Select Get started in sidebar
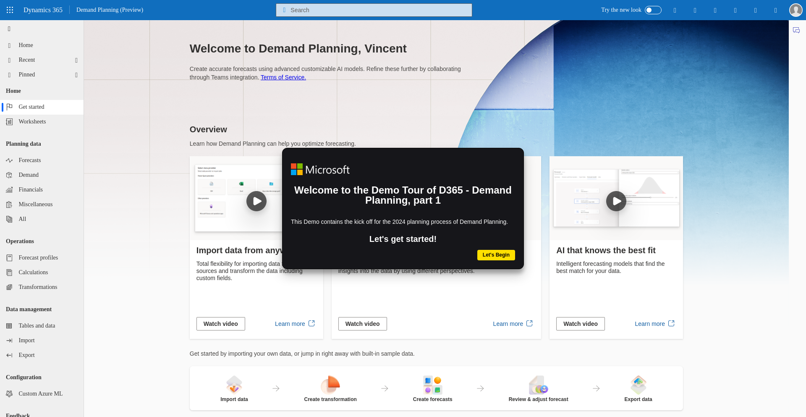The image size is (806, 417). click(42, 107)
